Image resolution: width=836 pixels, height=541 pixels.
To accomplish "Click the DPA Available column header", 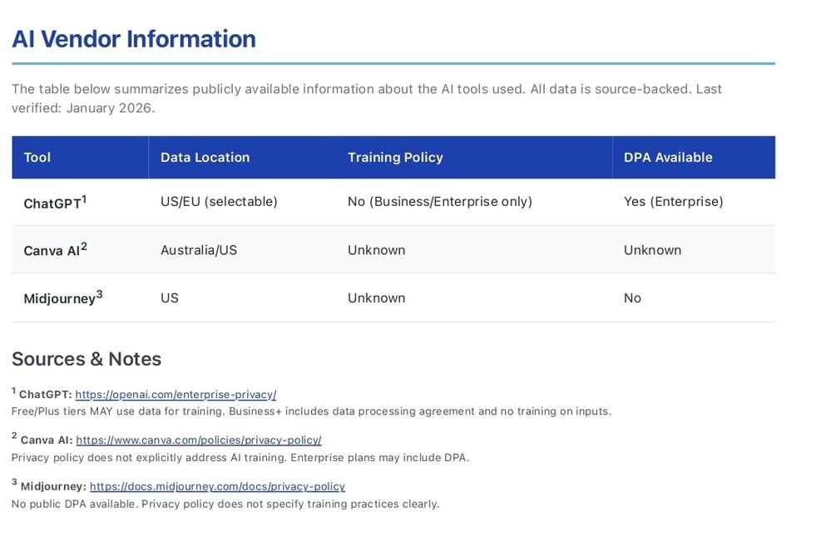I will (668, 157).
